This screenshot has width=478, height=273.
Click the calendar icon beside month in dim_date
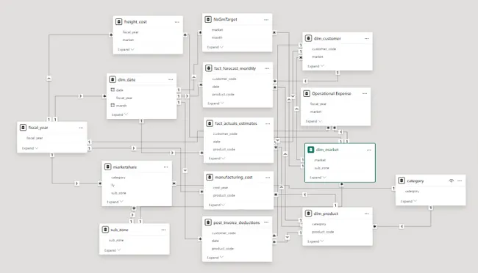coord(113,105)
